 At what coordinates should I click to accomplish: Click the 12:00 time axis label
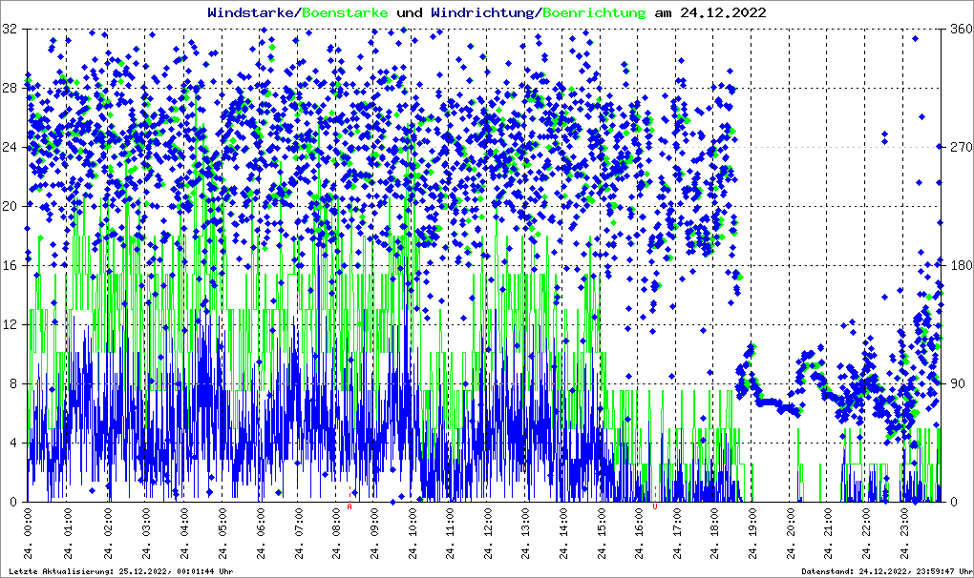coord(488,534)
